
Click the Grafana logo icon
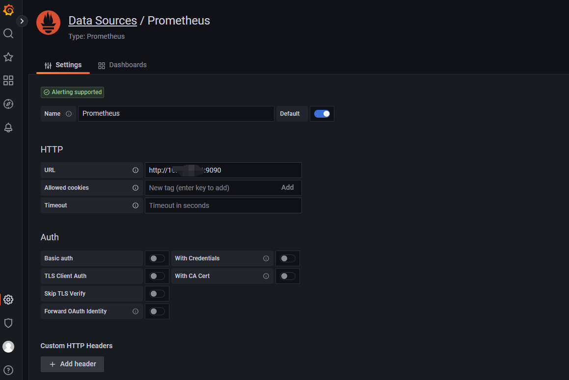pyautogui.click(x=8, y=10)
